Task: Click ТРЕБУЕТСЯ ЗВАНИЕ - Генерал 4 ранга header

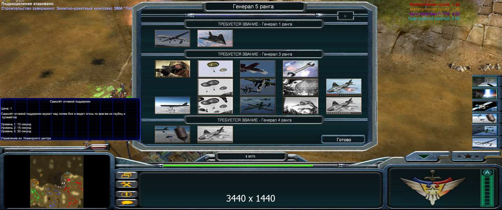Action: point(254,120)
